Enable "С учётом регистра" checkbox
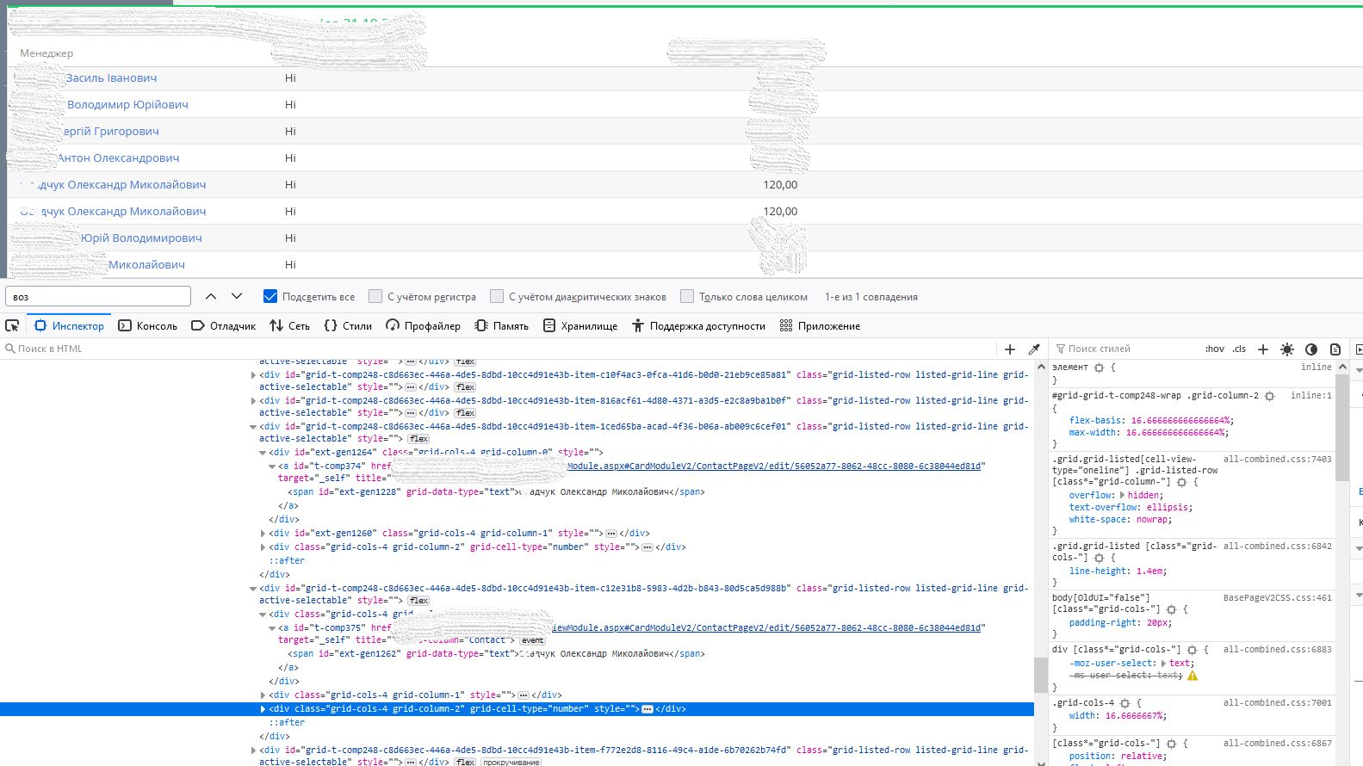Screen dimensions: 1363x766 click(375, 296)
